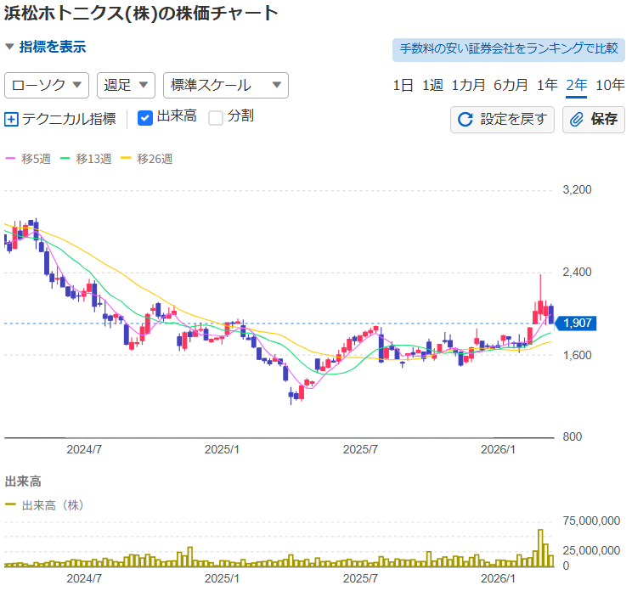The image size is (632, 591).
Task: Select the 6カ月 time range
Action: (511, 85)
